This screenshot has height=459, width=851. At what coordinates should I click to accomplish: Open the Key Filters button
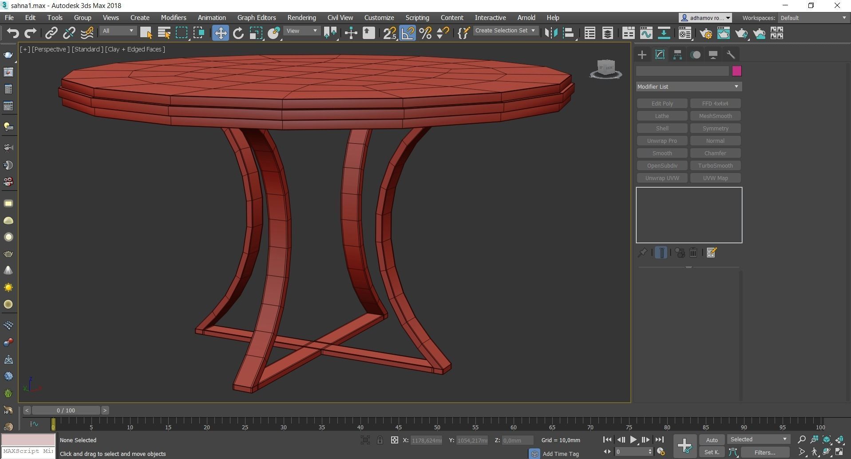click(x=765, y=452)
